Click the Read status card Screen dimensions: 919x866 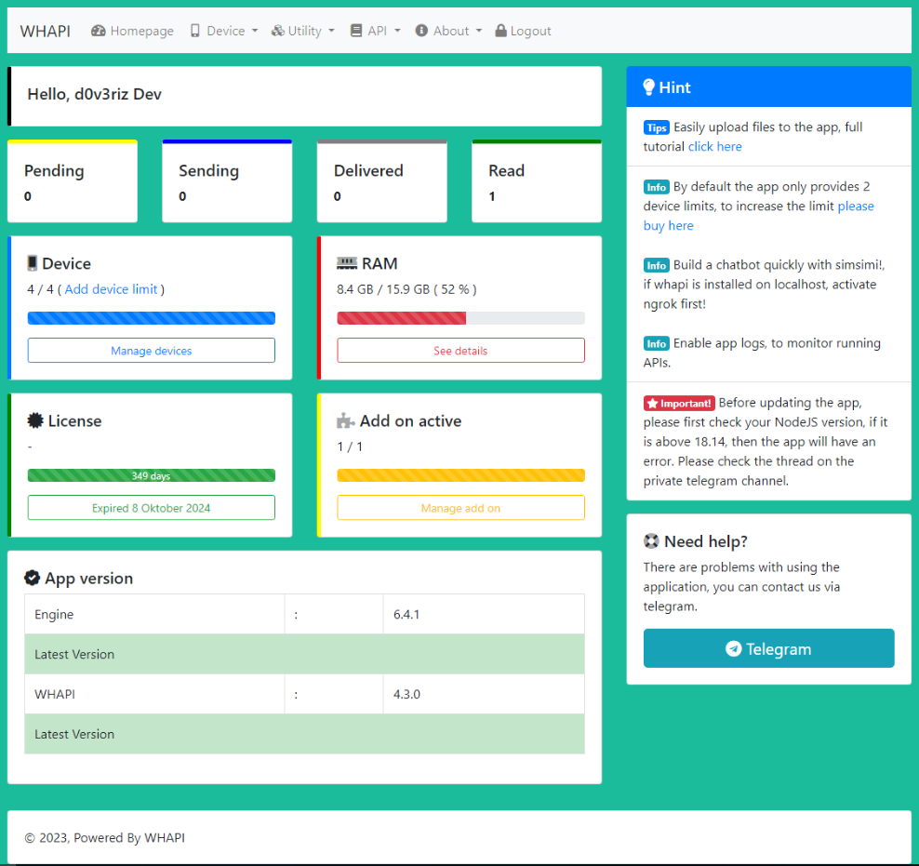tap(537, 181)
